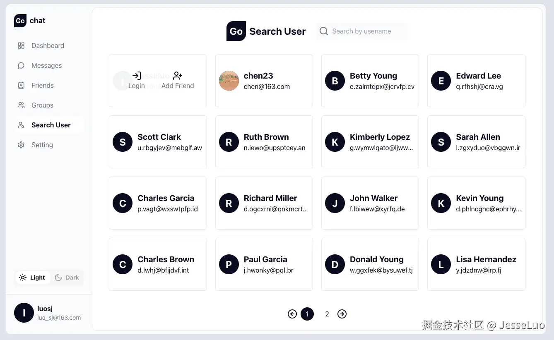Click the Kimberly Lopez name
The width and height of the screenshot is (554, 340).
pos(380,137)
